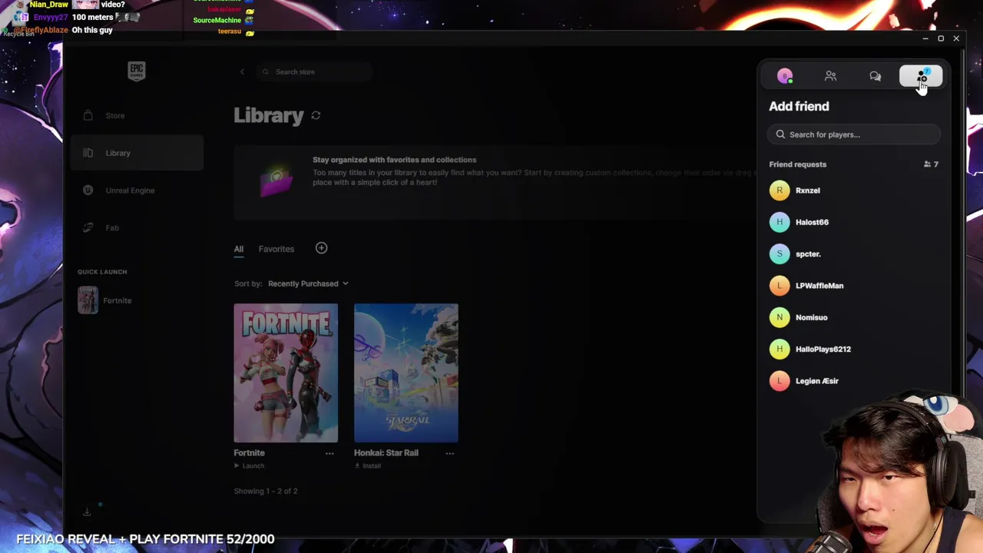Click the friend requests count badge
The image size is (983, 553).
click(931, 164)
